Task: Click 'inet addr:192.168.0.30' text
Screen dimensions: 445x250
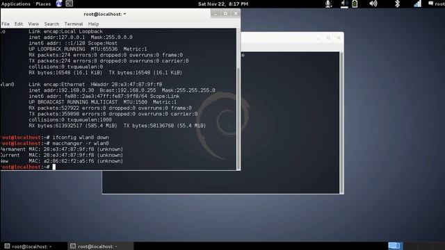Action: coord(61,90)
